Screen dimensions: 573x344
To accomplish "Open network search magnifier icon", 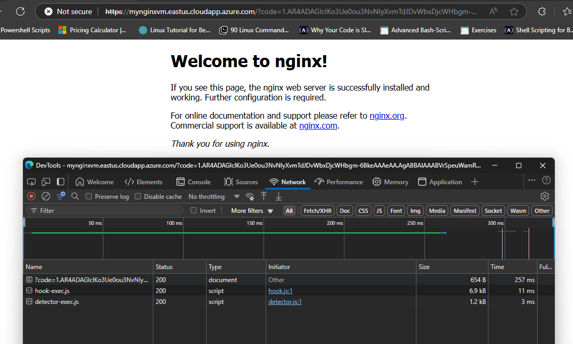I will coord(75,196).
